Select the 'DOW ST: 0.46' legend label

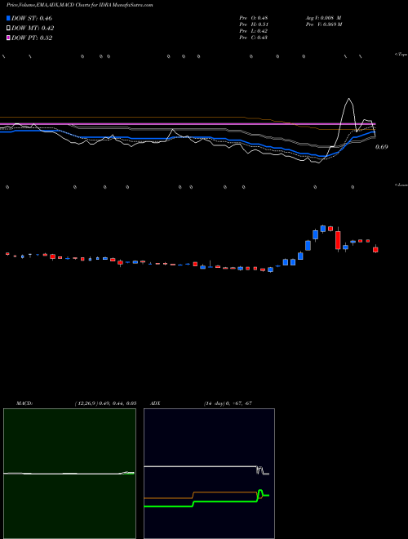tap(32, 18)
